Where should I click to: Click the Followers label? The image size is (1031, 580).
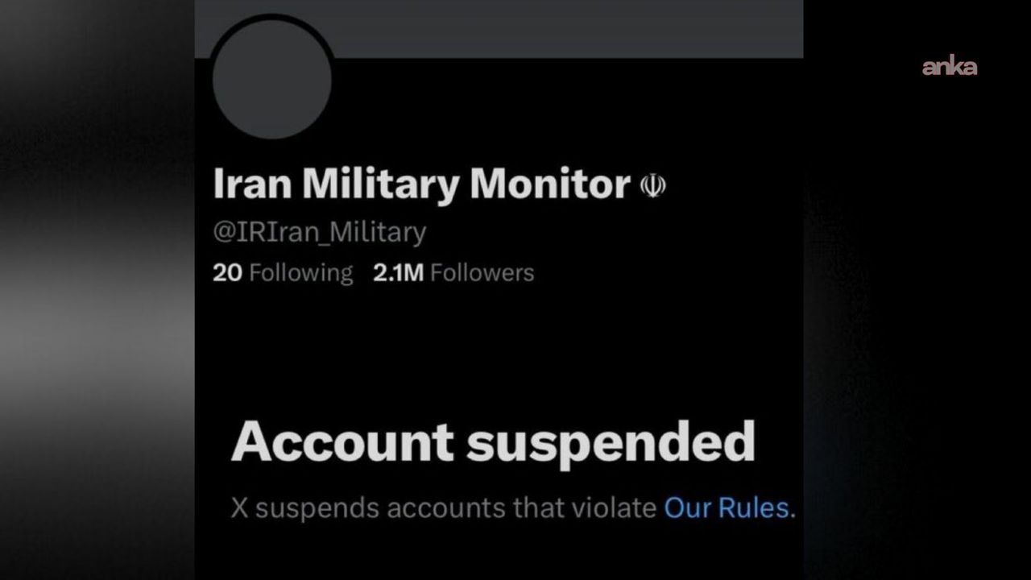pyautogui.click(x=482, y=273)
